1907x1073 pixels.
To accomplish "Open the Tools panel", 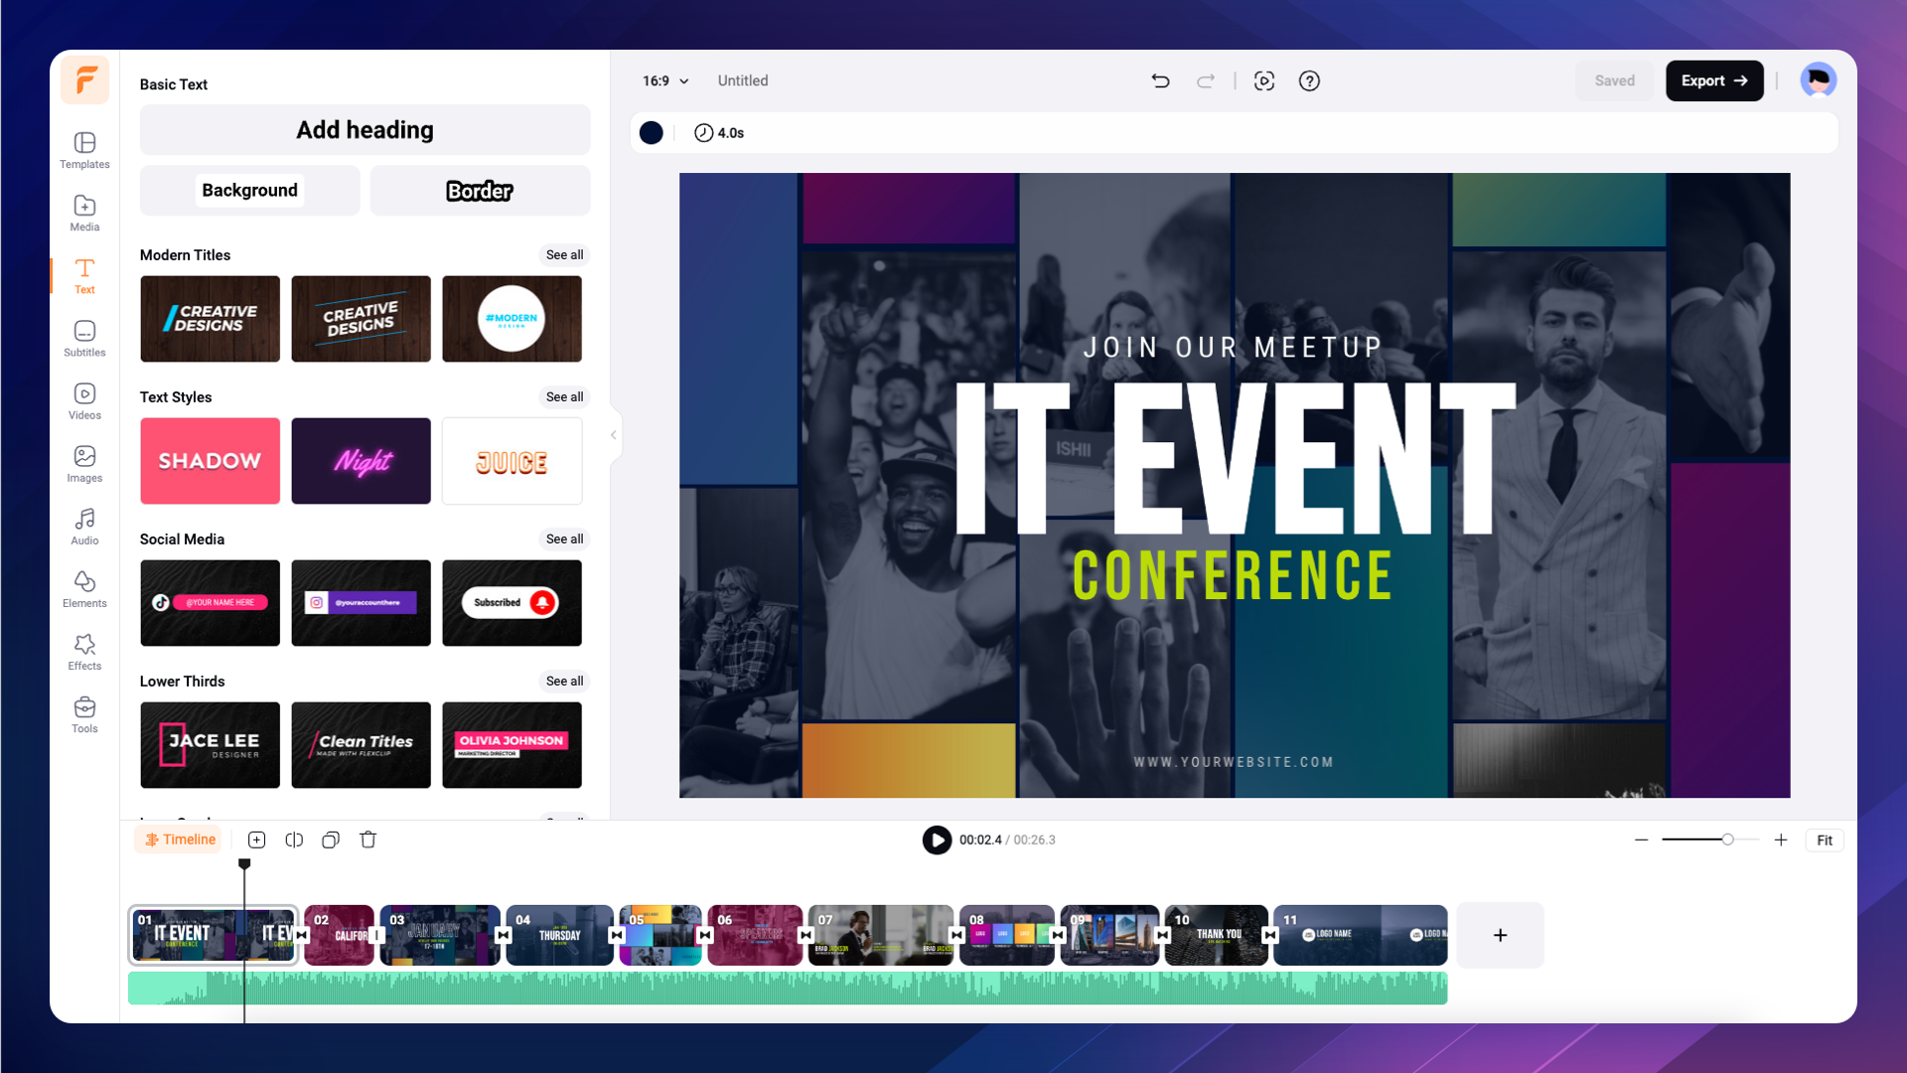I will tap(85, 714).
